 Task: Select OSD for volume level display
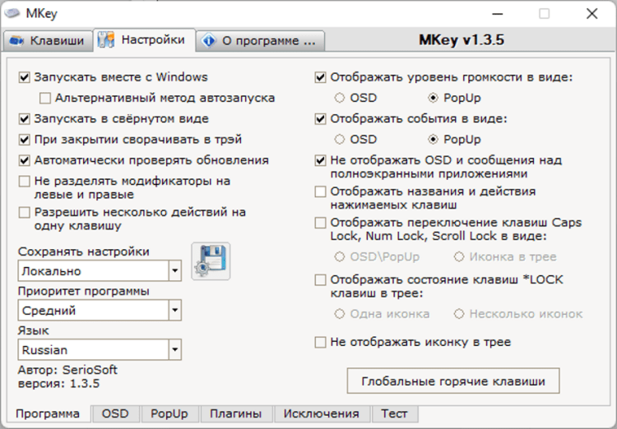pos(340,98)
